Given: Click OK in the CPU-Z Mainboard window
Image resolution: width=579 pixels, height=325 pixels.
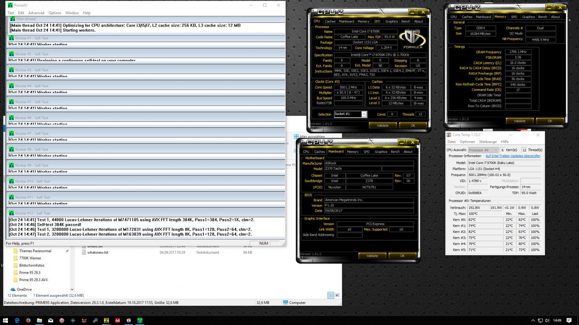Looking at the screenshot, I should click(x=402, y=256).
